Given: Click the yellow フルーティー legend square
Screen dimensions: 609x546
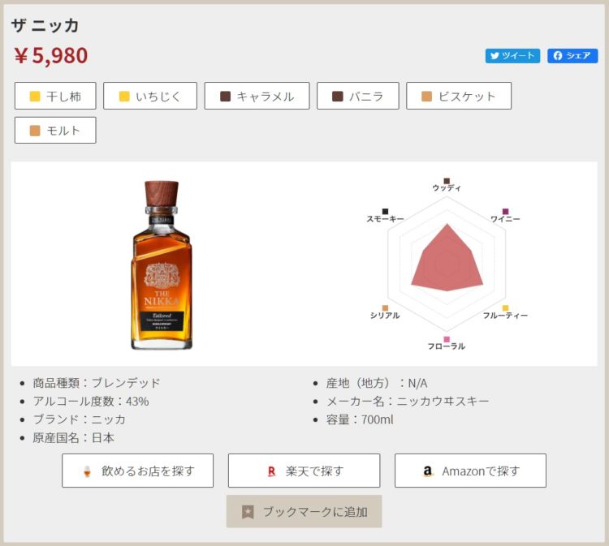Looking at the screenshot, I should (505, 308).
